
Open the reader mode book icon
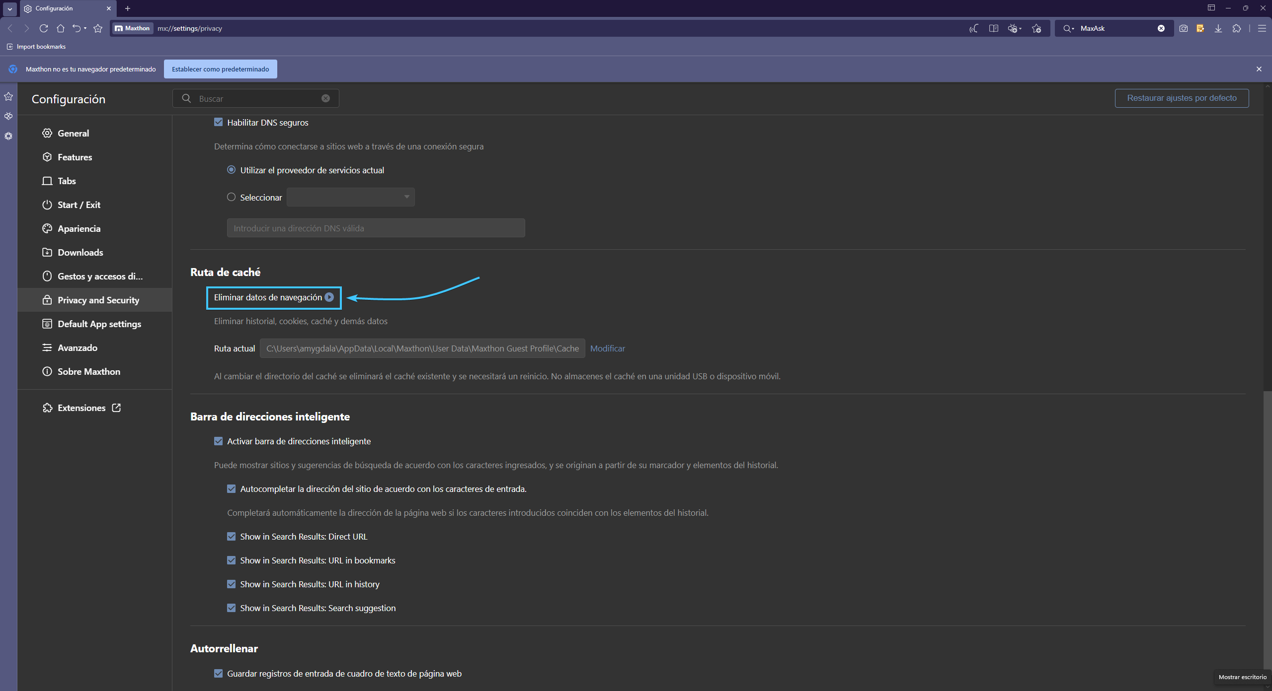point(993,28)
